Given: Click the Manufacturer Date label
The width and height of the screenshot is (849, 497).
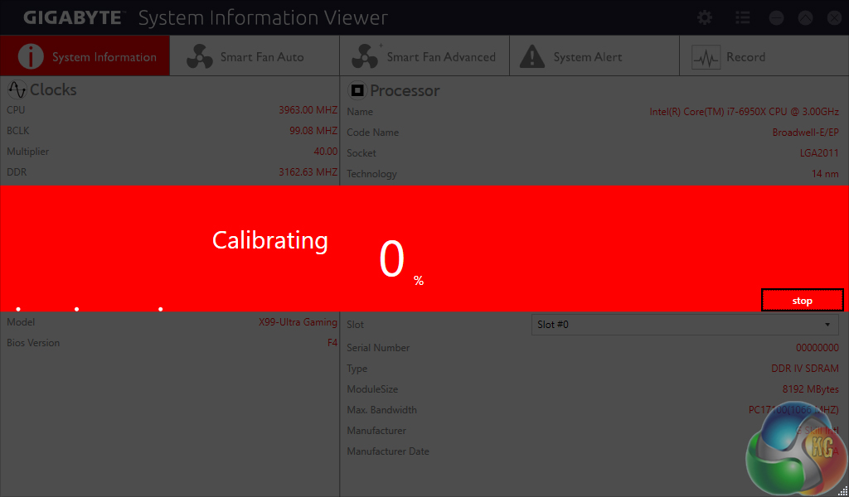Looking at the screenshot, I should click(x=388, y=451).
